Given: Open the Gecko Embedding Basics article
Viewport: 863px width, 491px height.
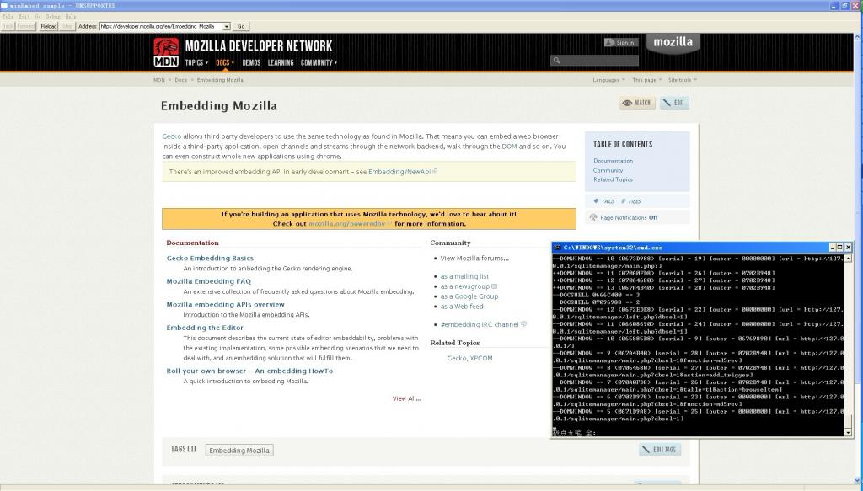Looking at the screenshot, I should pyautogui.click(x=208, y=258).
